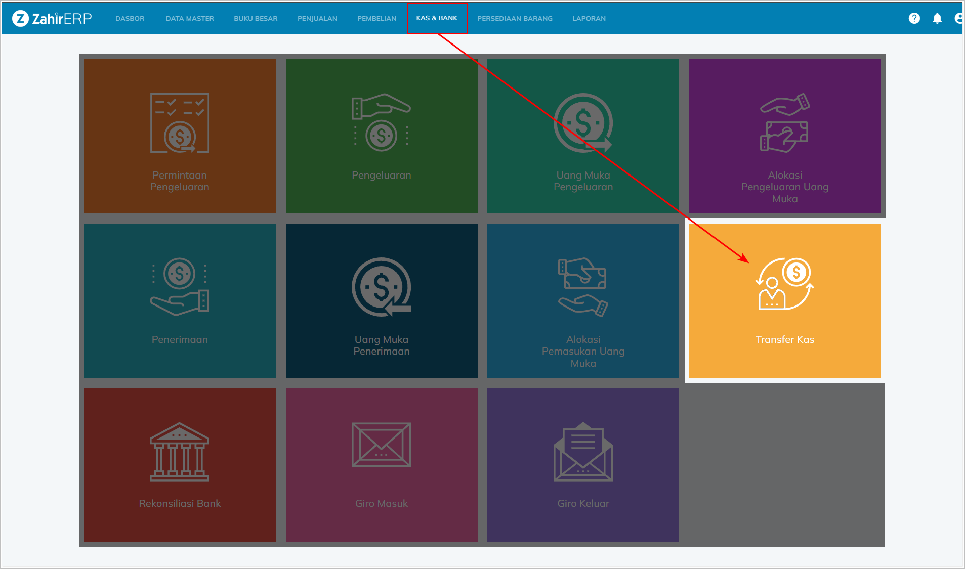
Task: Open the Transfer Kas tile
Action: click(784, 300)
